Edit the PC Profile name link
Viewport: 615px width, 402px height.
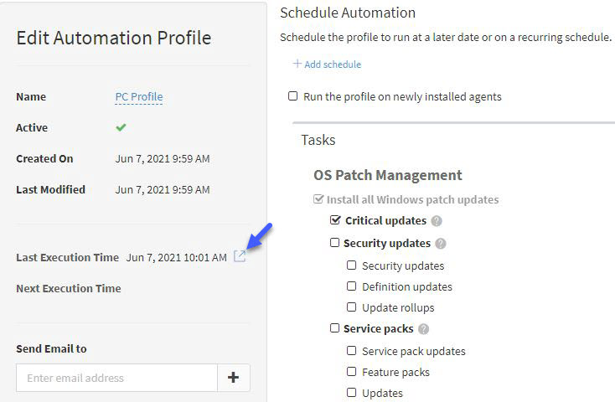coord(139,97)
